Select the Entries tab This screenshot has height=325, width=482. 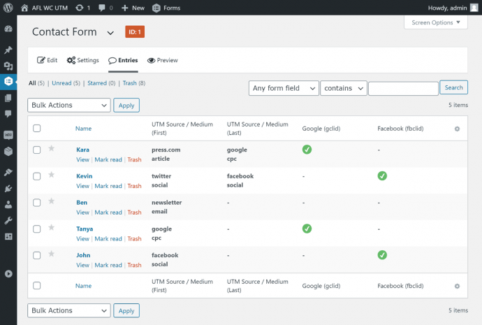pos(123,60)
